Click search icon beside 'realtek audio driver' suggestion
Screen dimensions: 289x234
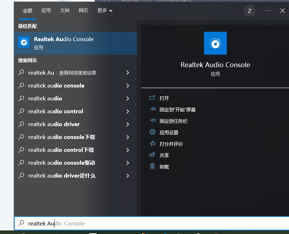tap(21, 124)
